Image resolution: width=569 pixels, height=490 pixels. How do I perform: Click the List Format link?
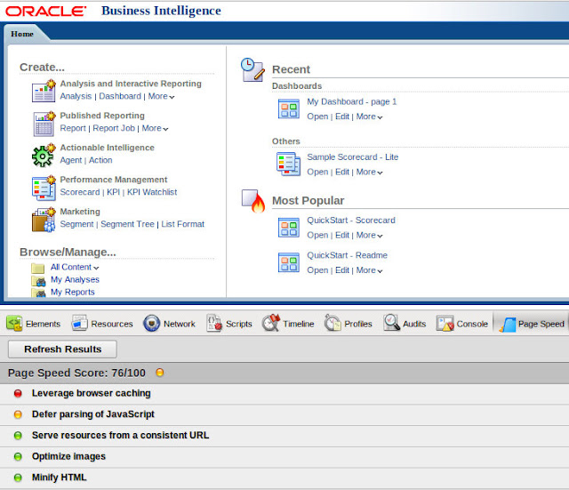coord(183,224)
